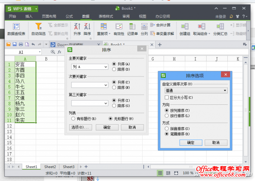This screenshot has height=181, width=255.
Task: Switch to Sheet2 tab
Action: 50,167
